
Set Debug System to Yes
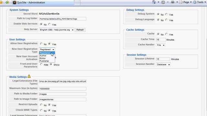(x=166, y=14)
